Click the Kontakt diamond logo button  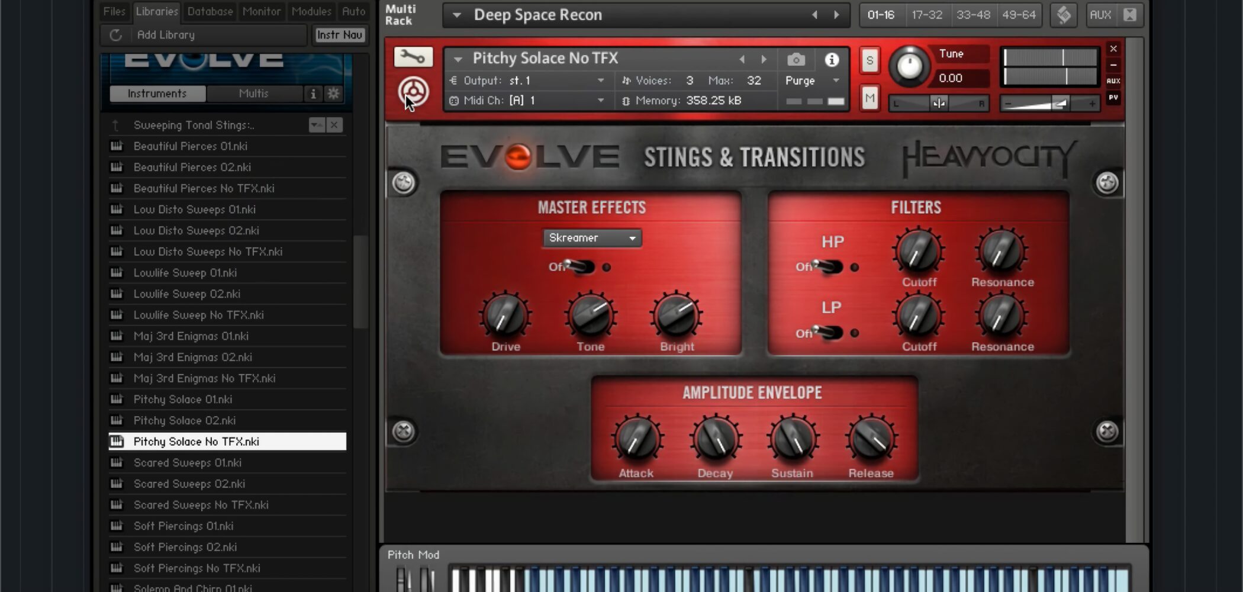[1064, 15]
